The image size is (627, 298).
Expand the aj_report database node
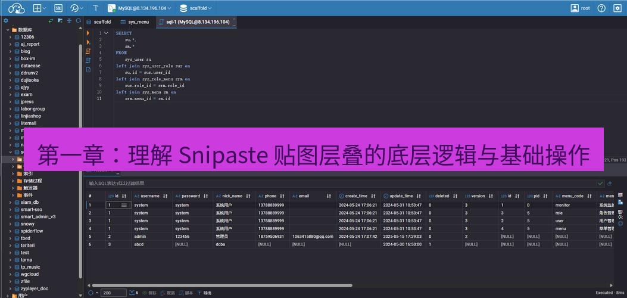tap(11, 44)
